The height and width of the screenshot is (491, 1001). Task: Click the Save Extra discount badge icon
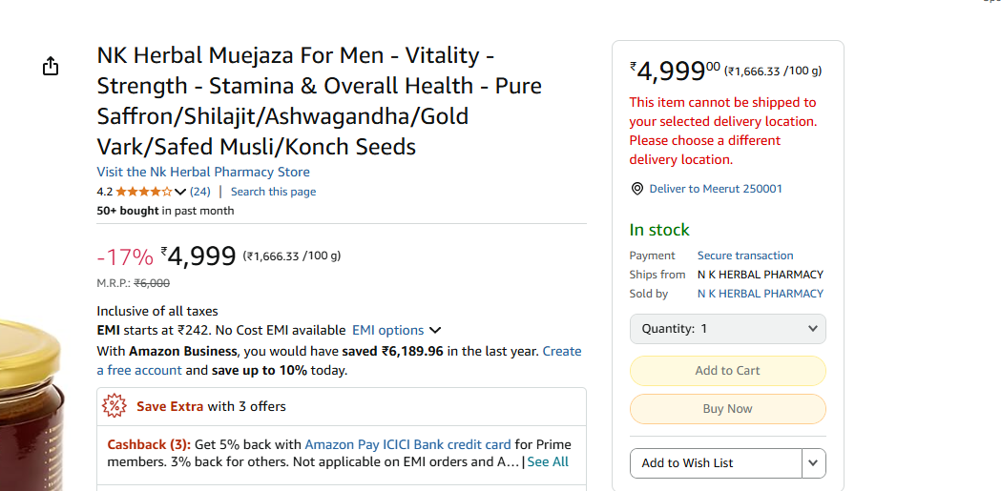115,406
